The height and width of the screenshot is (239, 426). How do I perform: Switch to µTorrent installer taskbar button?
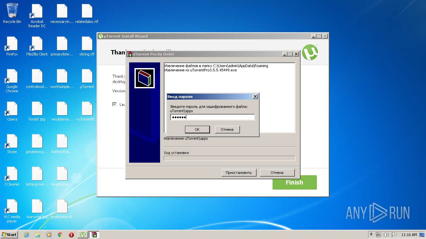tap(83, 235)
